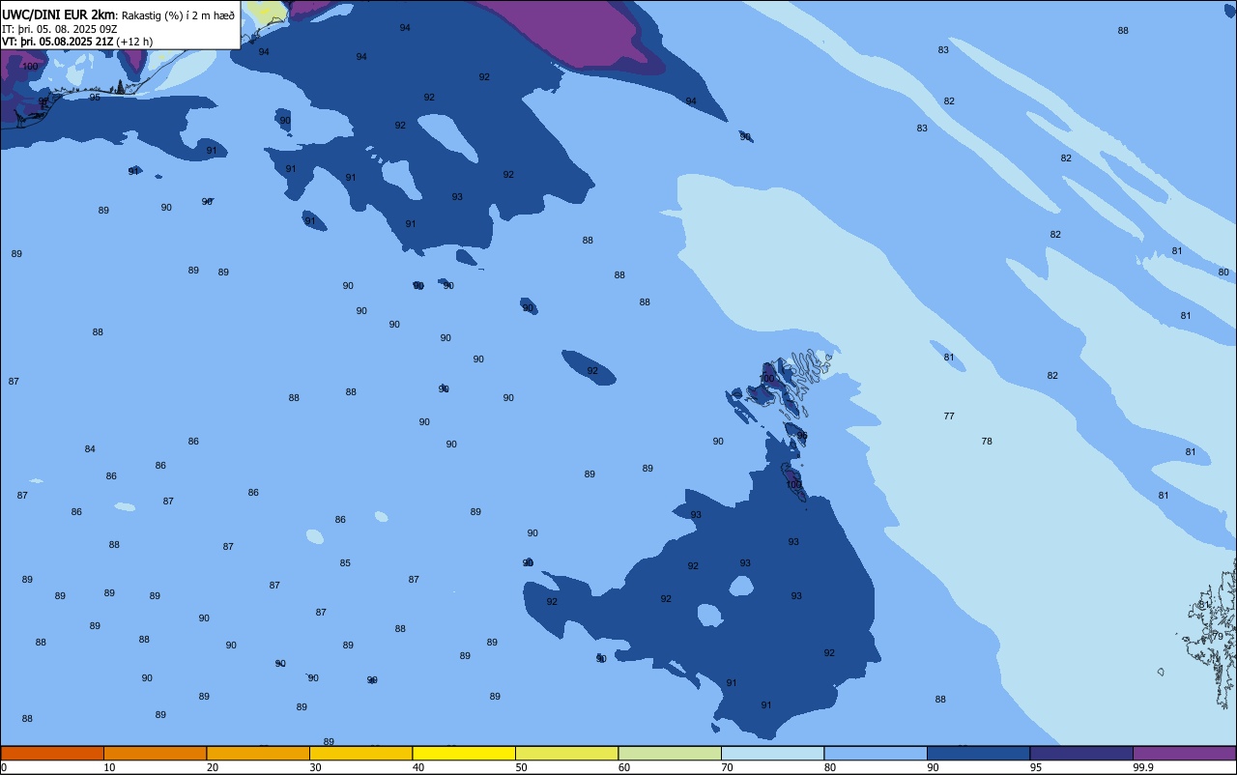
Task: Click the legend label 10
Action: tap(109, 767)
